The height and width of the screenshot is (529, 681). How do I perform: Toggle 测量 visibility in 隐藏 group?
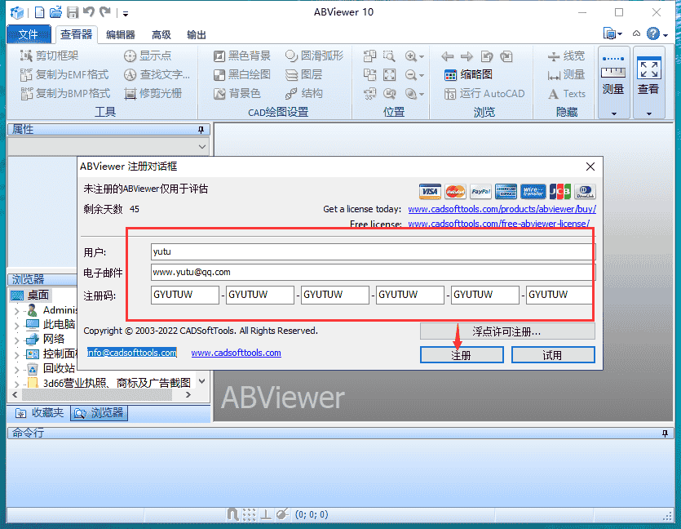point(566,75)
